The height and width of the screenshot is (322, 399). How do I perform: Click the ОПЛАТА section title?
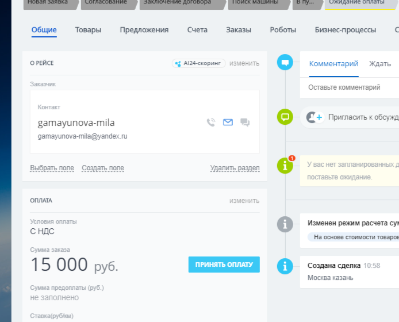(41, 201)
